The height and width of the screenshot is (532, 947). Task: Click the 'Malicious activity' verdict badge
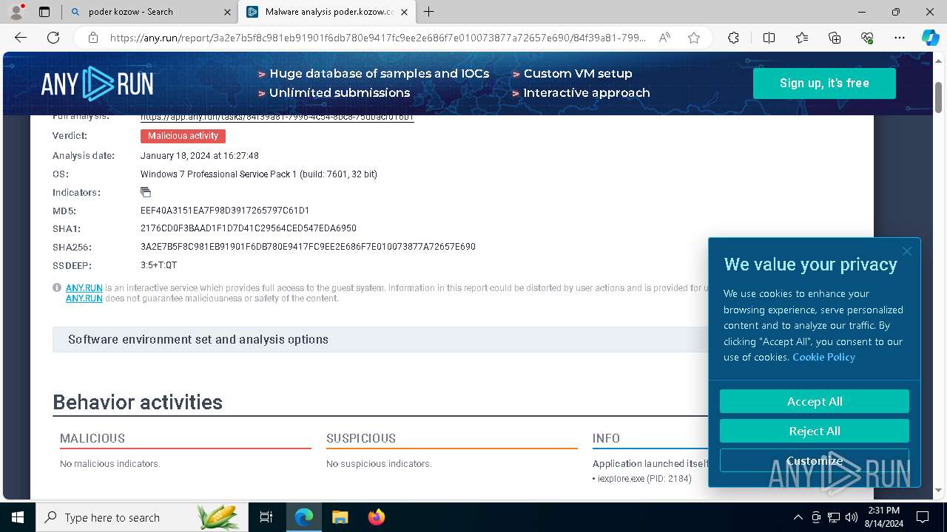tap(183, 136)
